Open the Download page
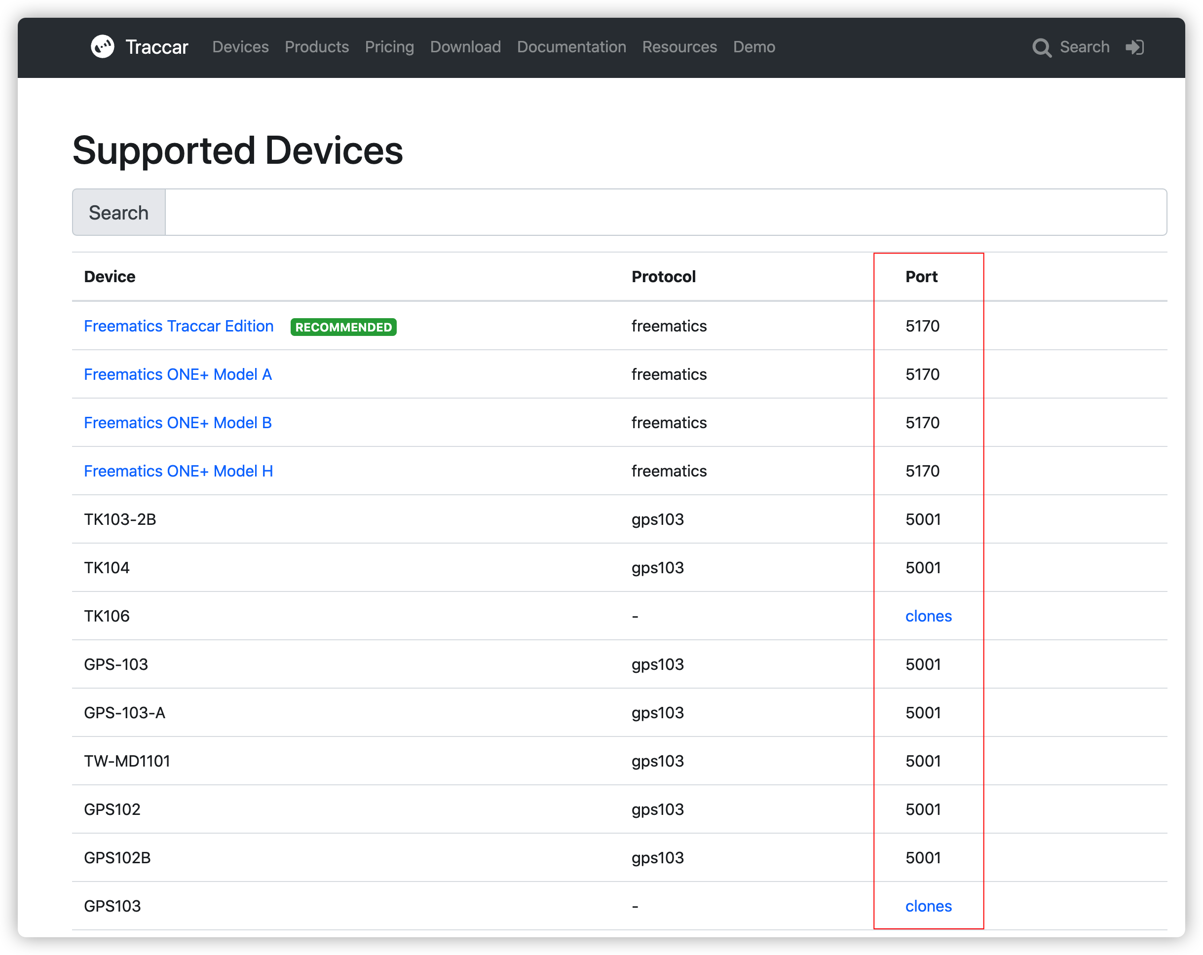This screenshot has width=1203, height=955. pos(465,47)
